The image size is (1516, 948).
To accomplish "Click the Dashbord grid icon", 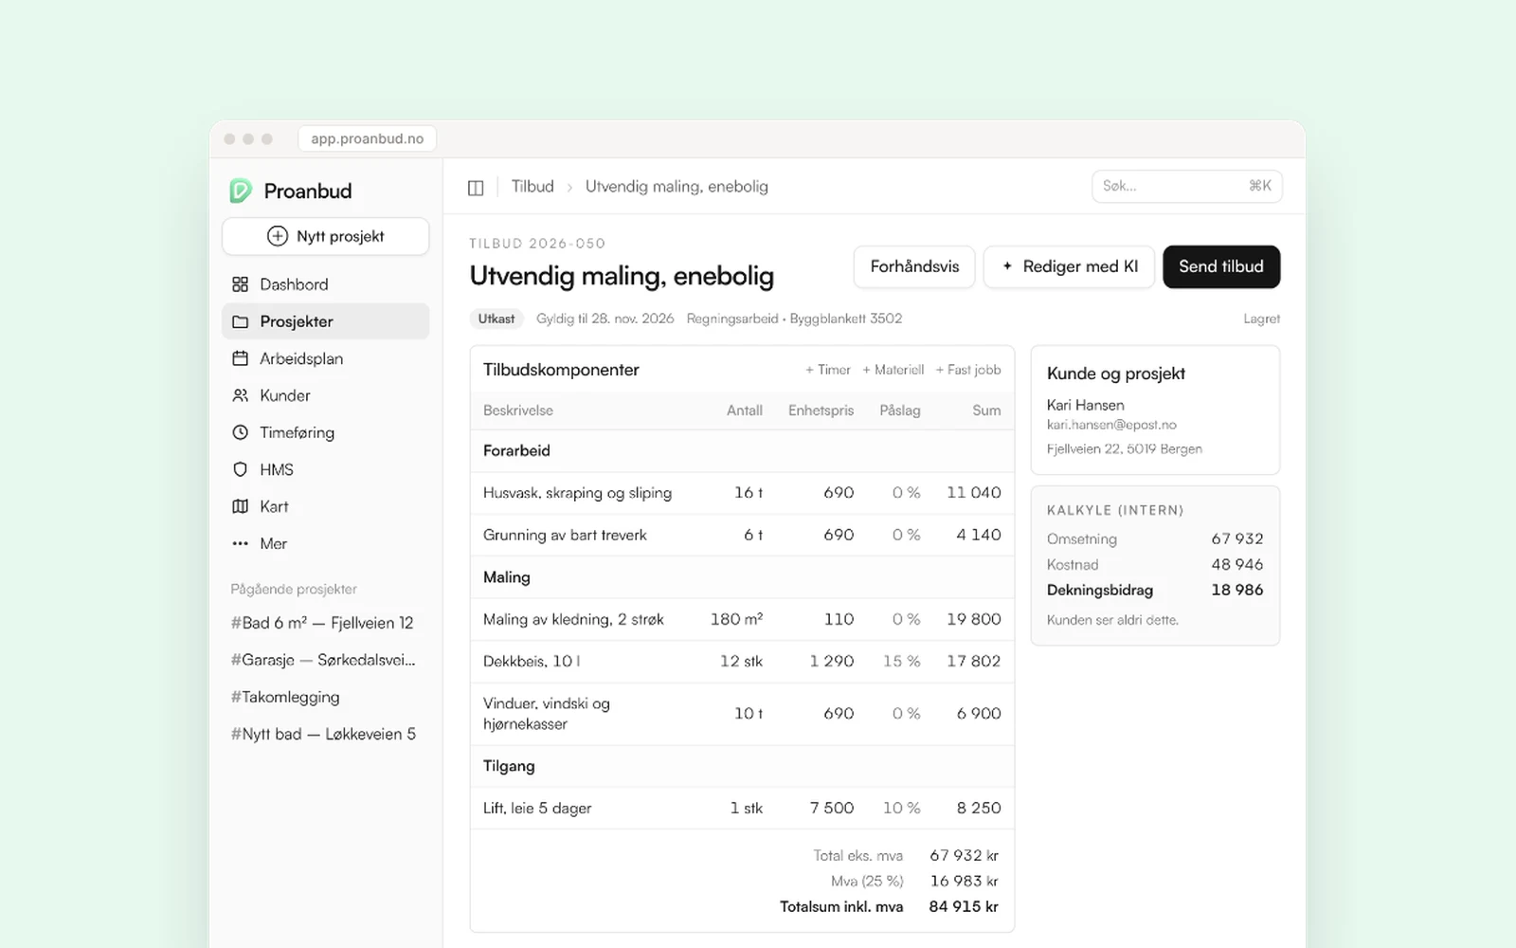I will click(x=240, y=284).
